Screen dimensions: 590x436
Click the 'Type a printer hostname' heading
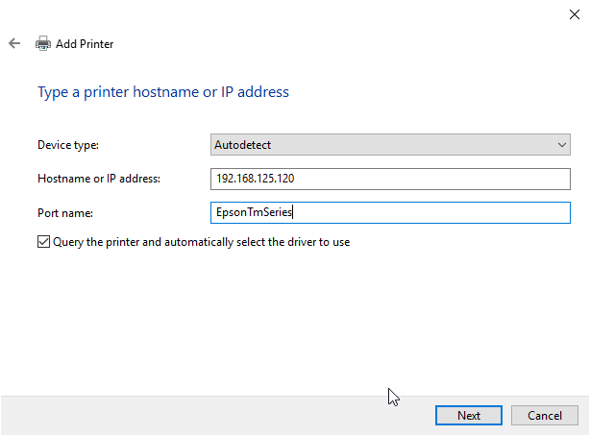[163, 92]
